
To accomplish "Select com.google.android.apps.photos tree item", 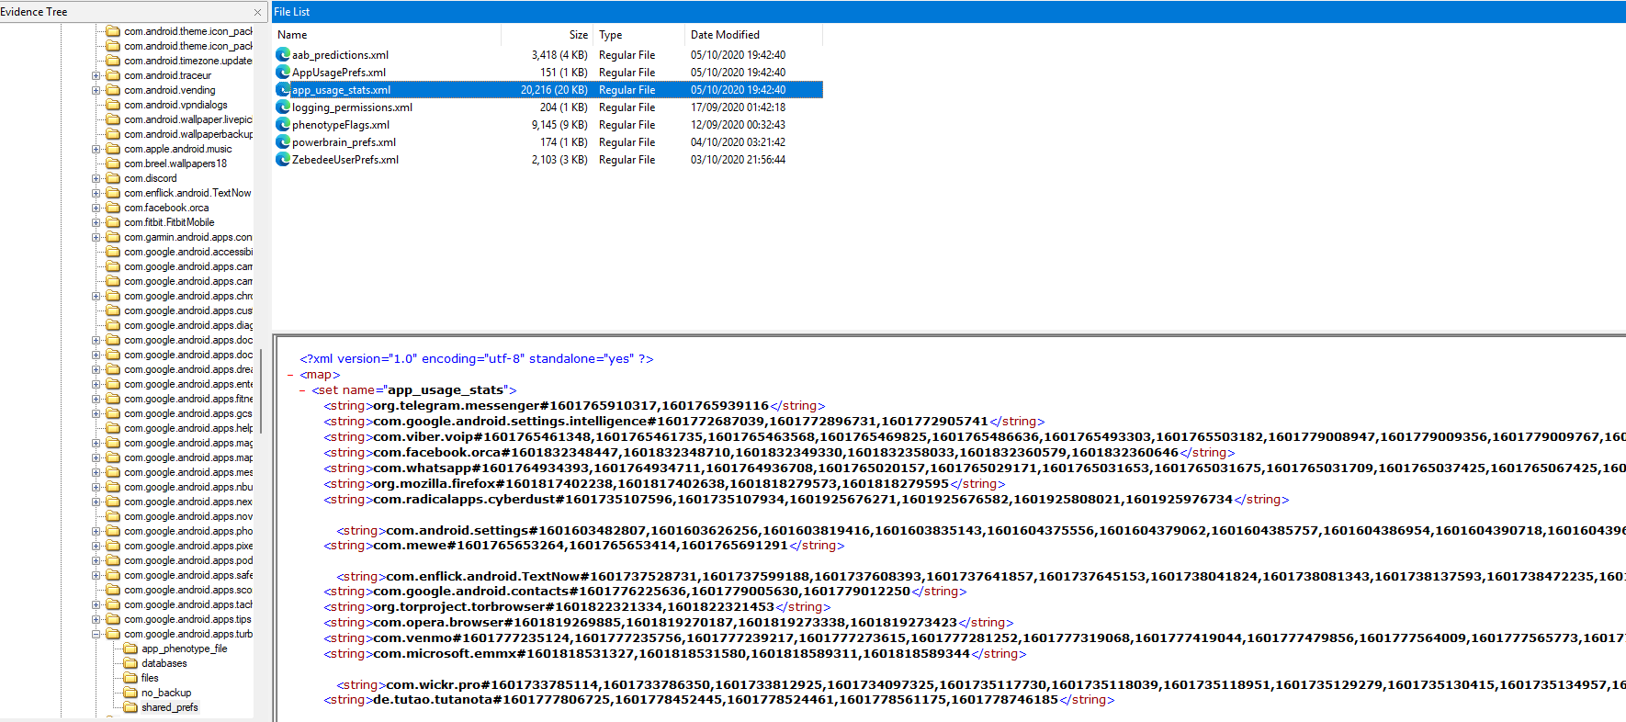I will [x=188, y=531].
